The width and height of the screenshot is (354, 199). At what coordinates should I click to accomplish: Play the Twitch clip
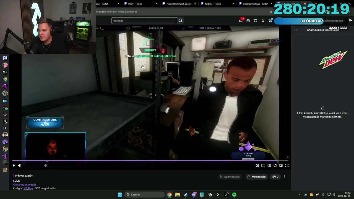point(14,166)
